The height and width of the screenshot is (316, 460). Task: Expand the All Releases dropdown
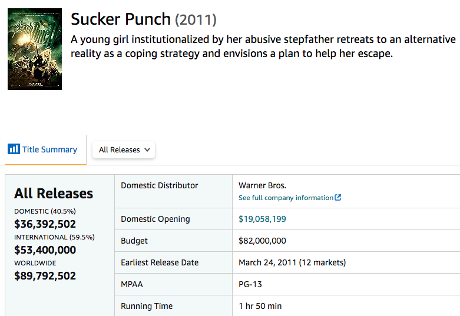(x=124, y=150)
